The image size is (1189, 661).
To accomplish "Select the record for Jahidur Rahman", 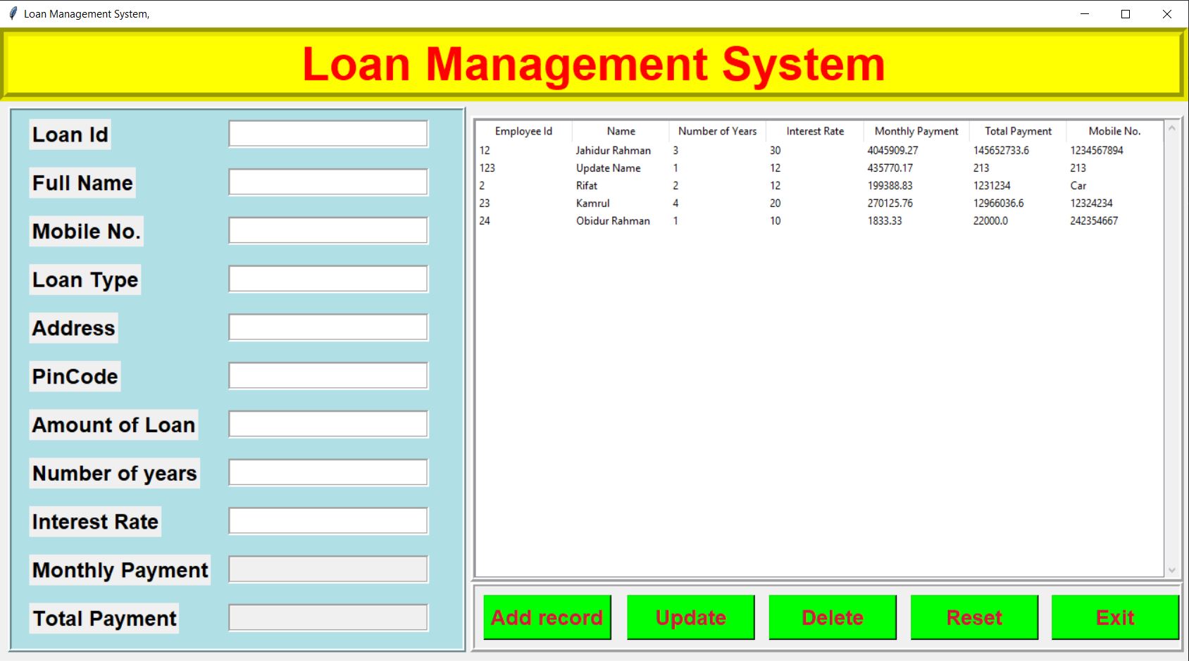I will (x=704, y=150).
